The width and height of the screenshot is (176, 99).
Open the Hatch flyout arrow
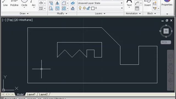coord(45,9)
